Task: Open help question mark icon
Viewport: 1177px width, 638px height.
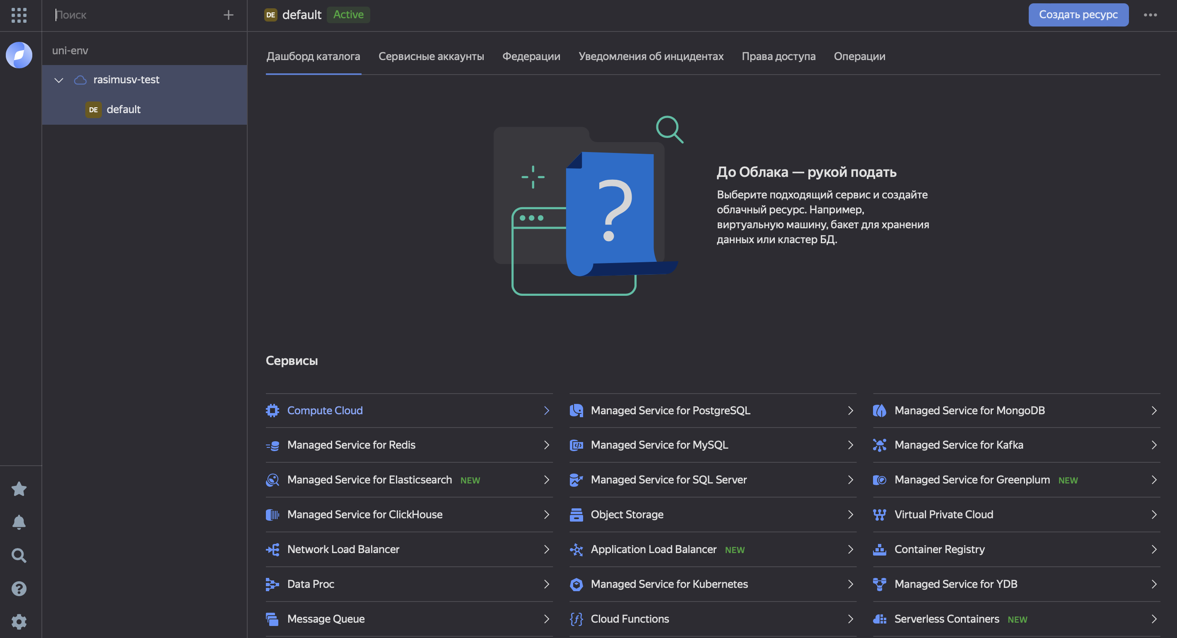Action: 19,589
